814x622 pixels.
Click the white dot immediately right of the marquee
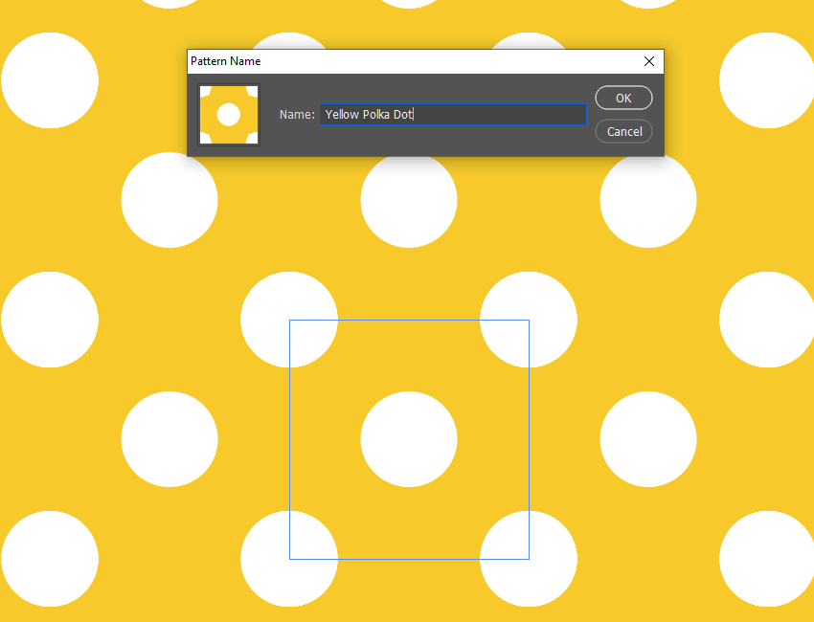[x=648, y=439]
